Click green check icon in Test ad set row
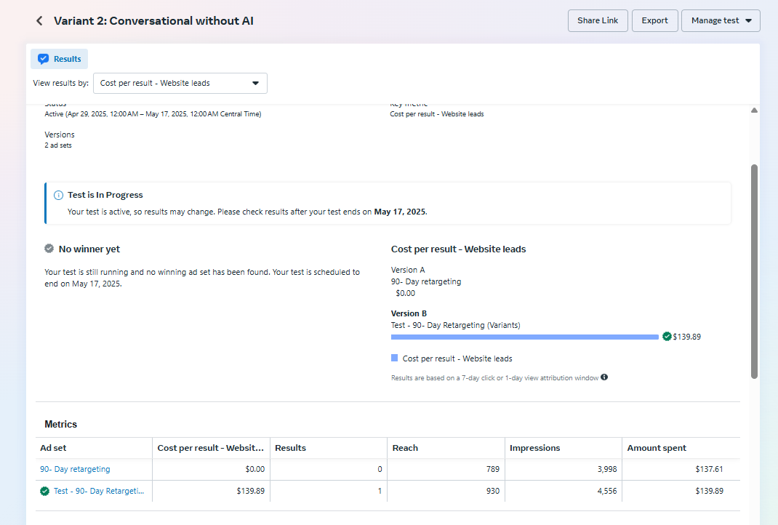The height and width of the screenshot is (525, 778). point(44,492)
